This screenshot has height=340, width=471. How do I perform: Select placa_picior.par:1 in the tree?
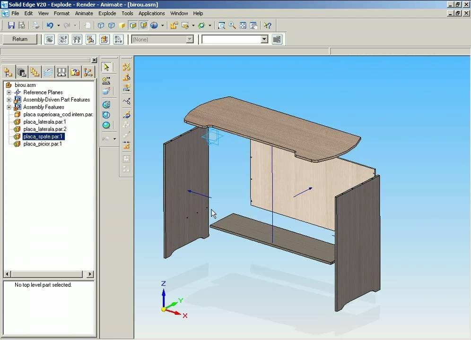point(43,144)
